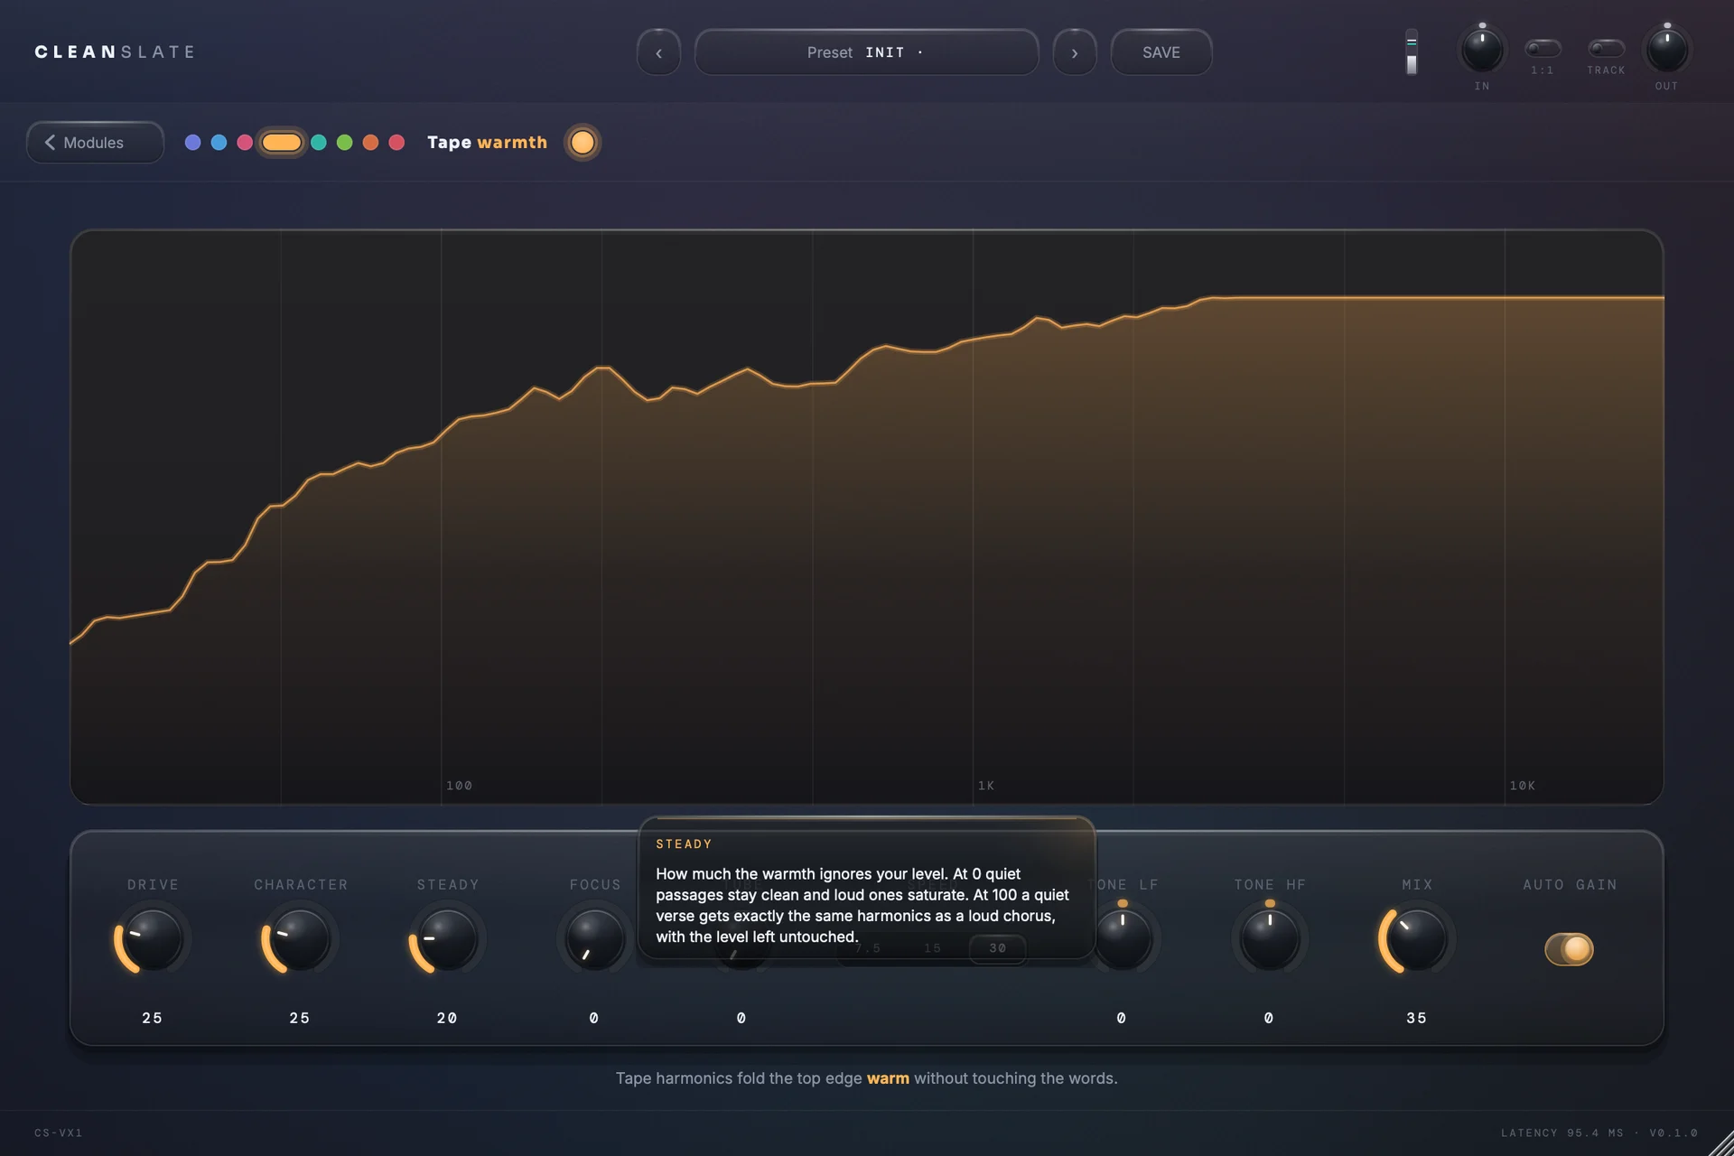Click the SAVE preset button
The height and width of the screenshot is (1156, 1734).
point(1161,52)
